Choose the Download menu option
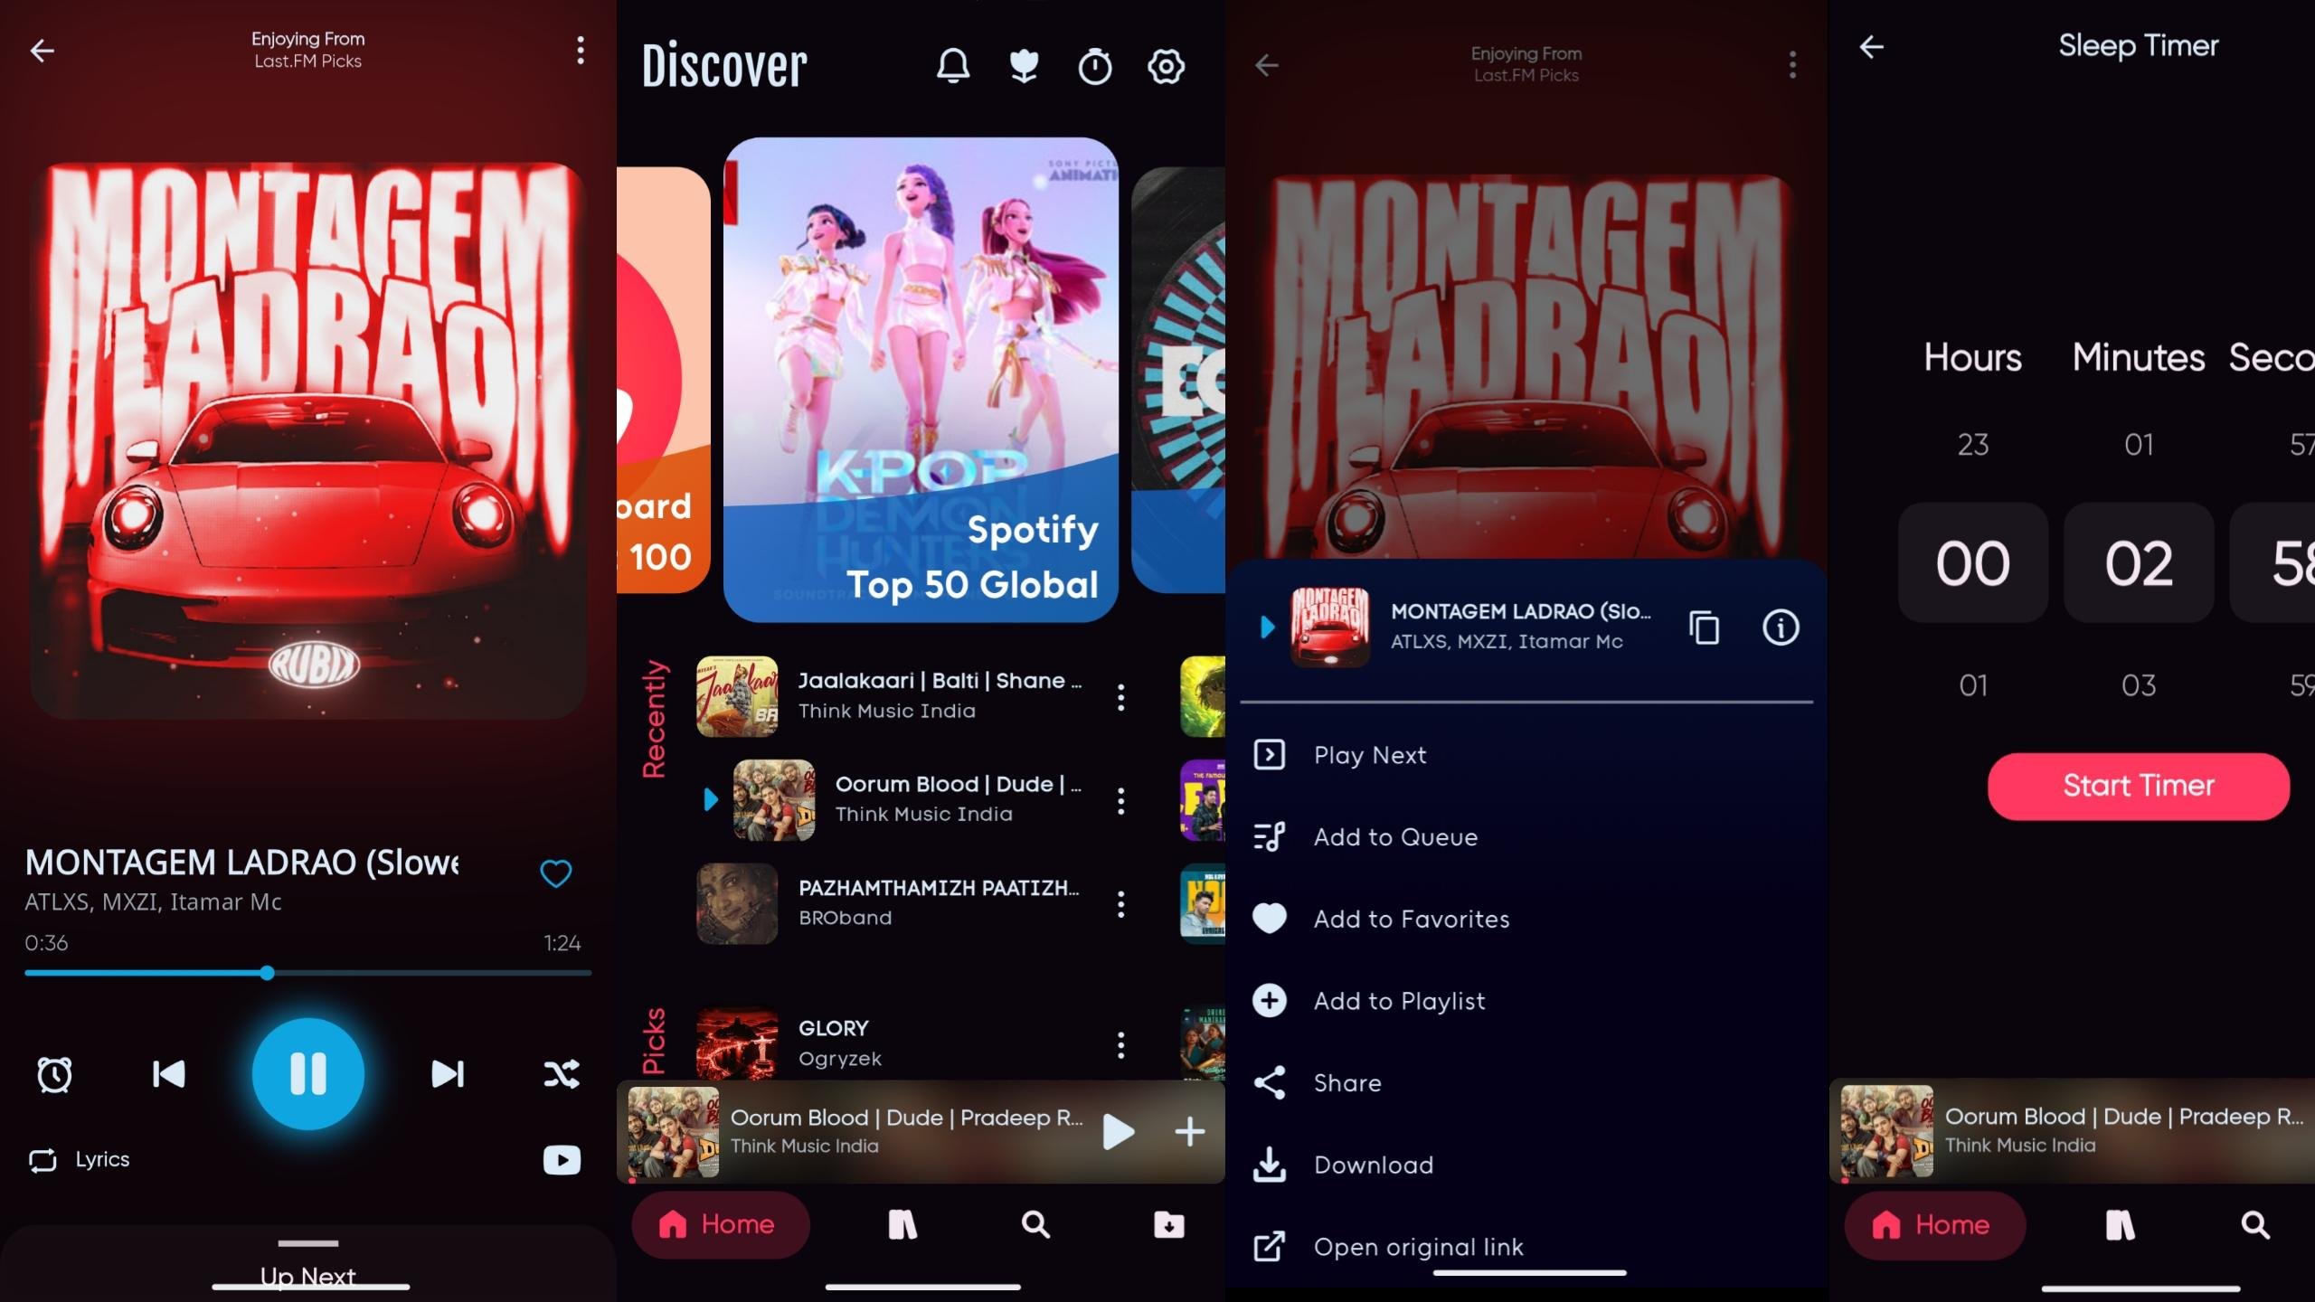 coord(1373,1165)
